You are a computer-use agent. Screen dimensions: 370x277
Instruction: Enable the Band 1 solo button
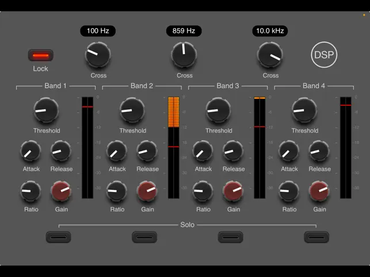(x=58, y=237)
